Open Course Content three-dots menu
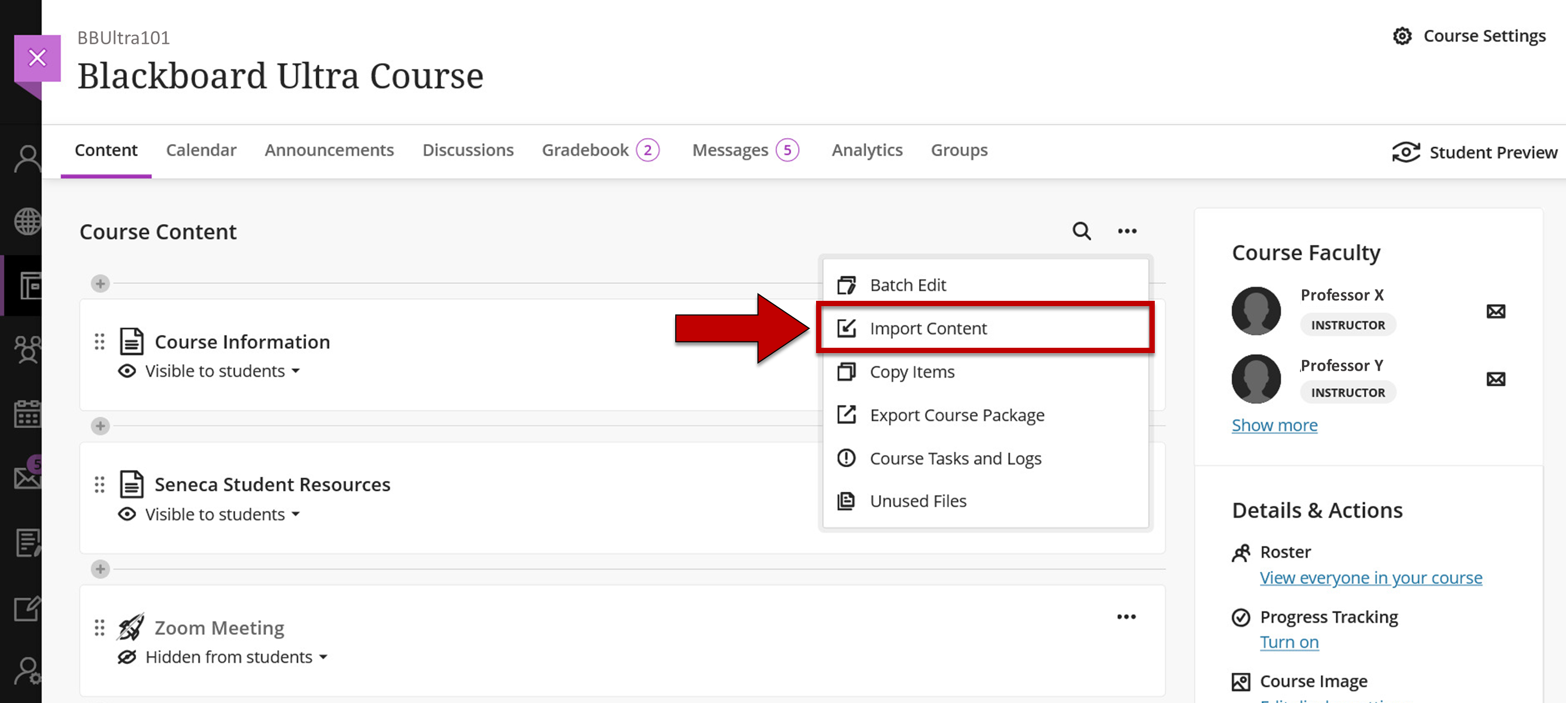The width and height of the screenshot is (1566, 703). 1126,231
